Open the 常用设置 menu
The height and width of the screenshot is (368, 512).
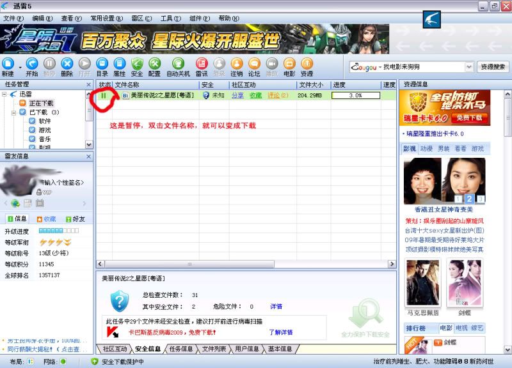click(x=106, y=19)
